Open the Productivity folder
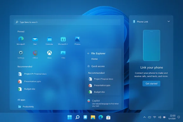This screenshot has height=122, width=183. 26,106
